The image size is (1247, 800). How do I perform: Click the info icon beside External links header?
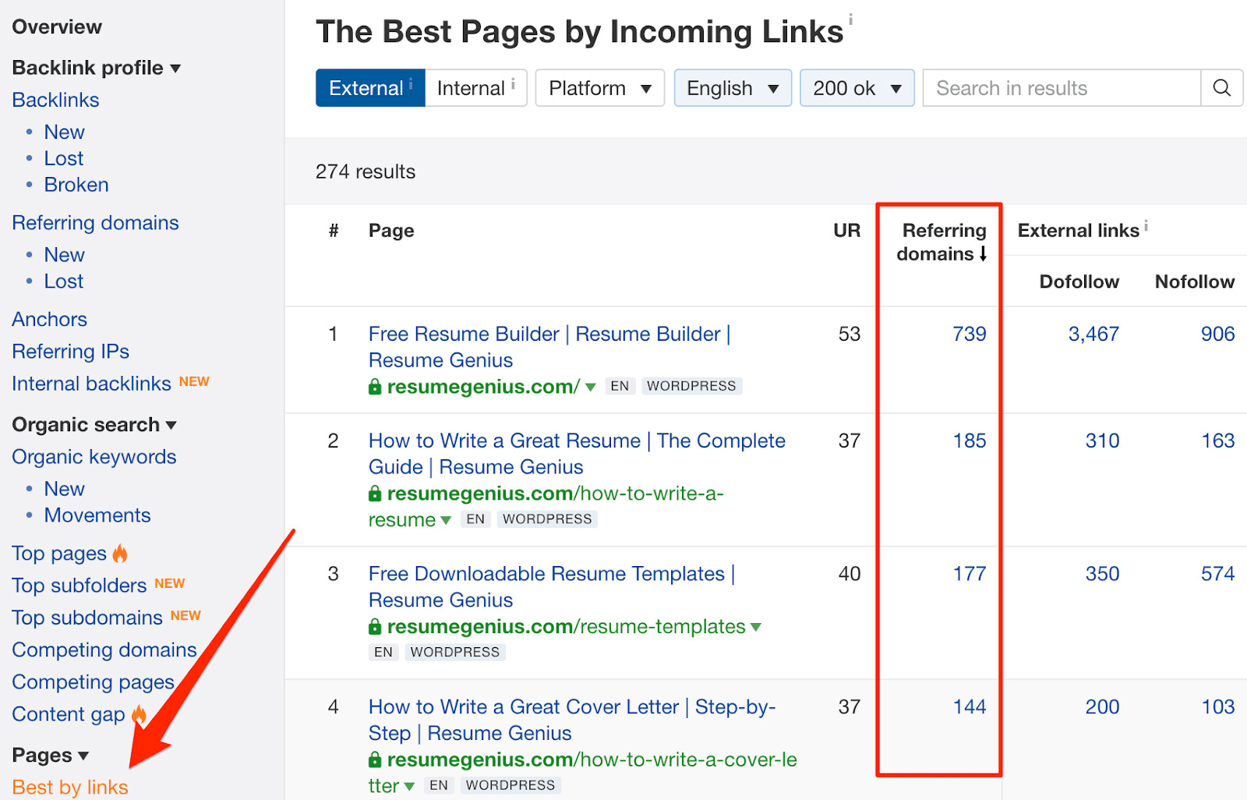(x=1146, y=227)
